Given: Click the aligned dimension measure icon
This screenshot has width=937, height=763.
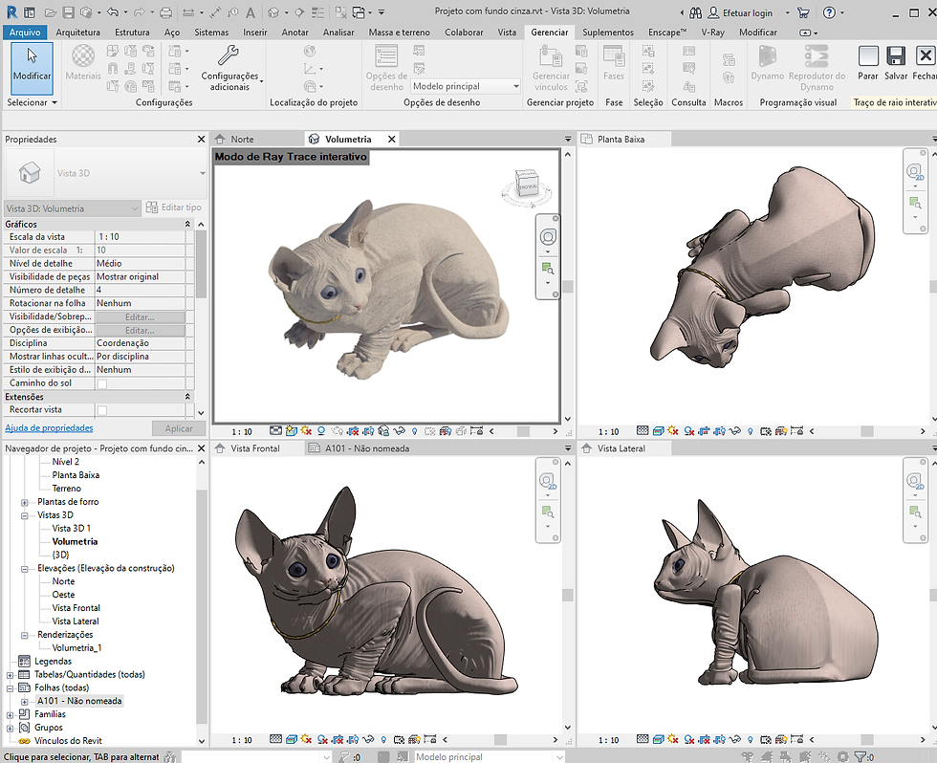Looking at the screenshot, I should [x=216, y=12].
